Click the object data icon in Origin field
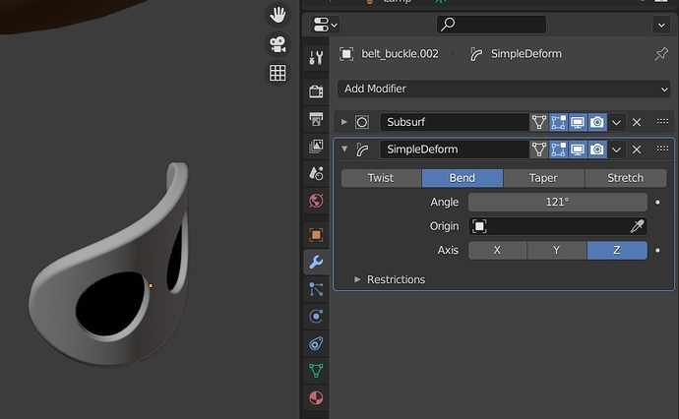679x419 pixels. click(479, 226)
